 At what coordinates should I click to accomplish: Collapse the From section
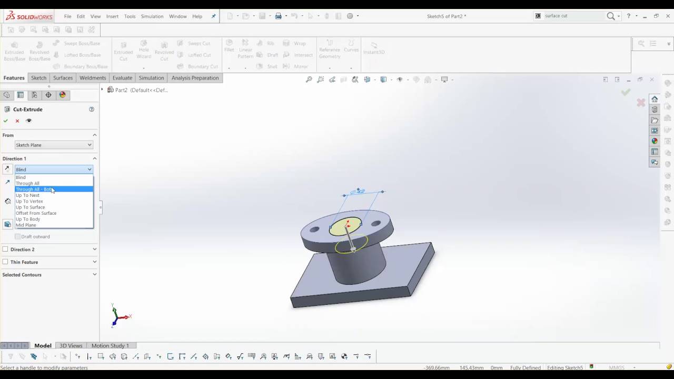click(95, 135)
